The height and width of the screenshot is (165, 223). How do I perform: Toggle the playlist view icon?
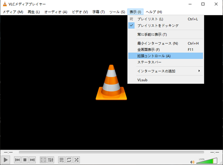coord(62,160)
